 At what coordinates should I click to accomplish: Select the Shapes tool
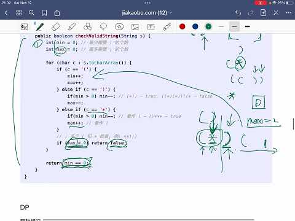pos(87,26)
